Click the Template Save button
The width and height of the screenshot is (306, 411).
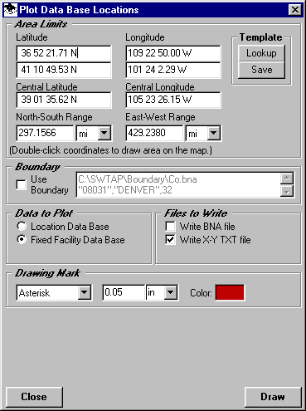coord(261,70)
